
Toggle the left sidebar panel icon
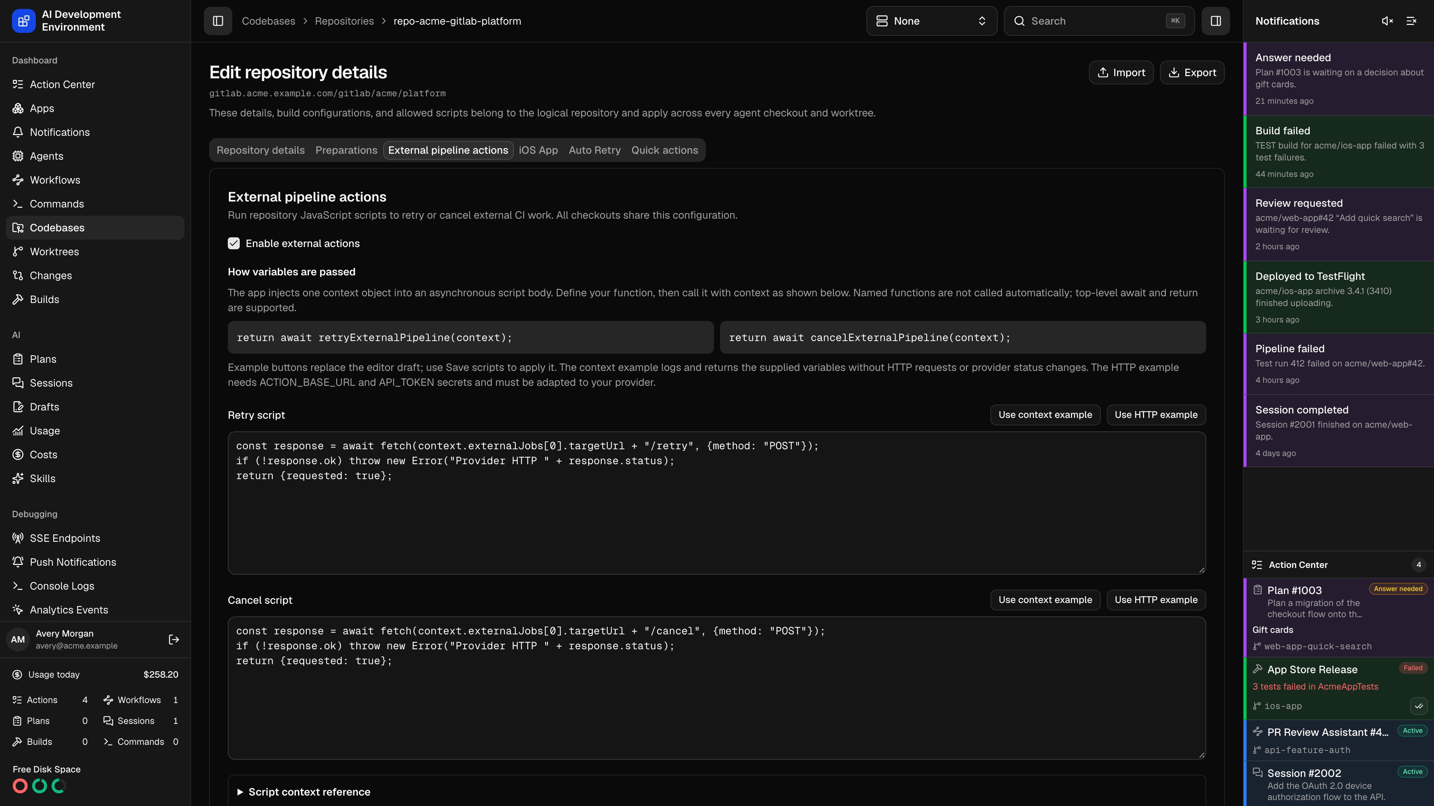pos(218,21)
